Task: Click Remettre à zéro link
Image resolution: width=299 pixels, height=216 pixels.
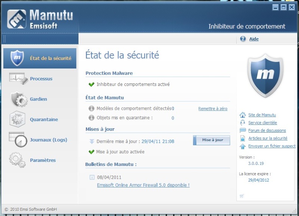Action: [x=213, y=109]
